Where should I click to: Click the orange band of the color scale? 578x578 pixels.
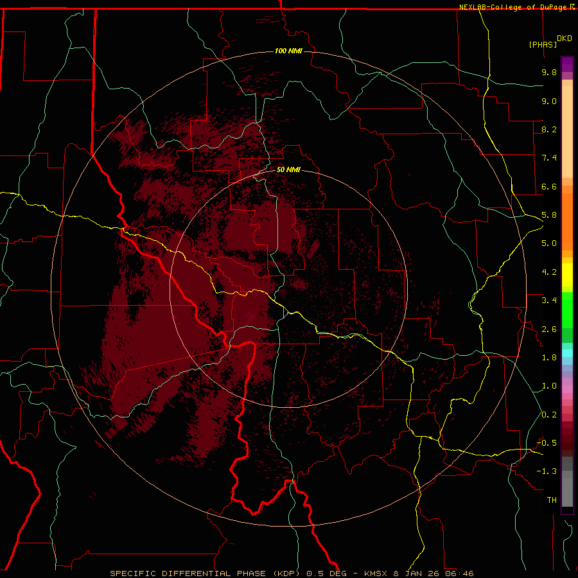pyautogui.click(x=567, y=222)
